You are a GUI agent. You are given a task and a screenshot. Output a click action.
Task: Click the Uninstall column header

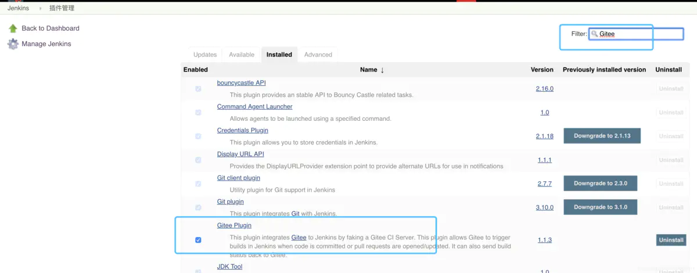[x=669, y=70]
